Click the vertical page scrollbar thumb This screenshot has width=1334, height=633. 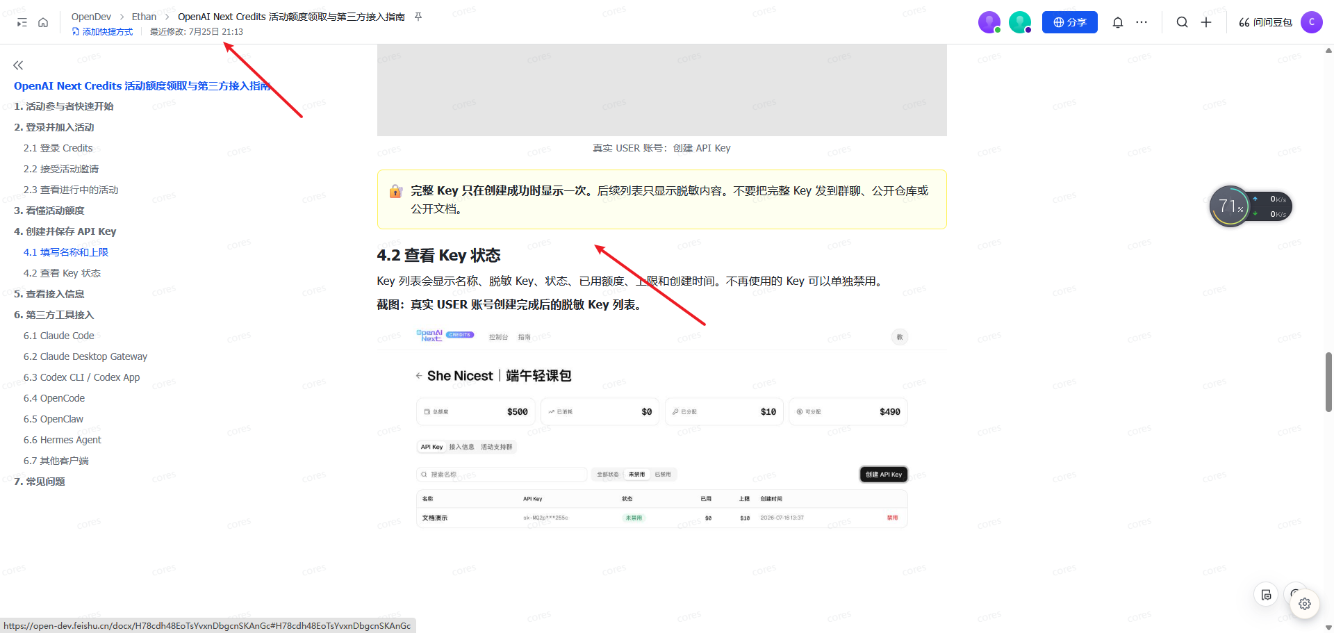[1328, 382]
